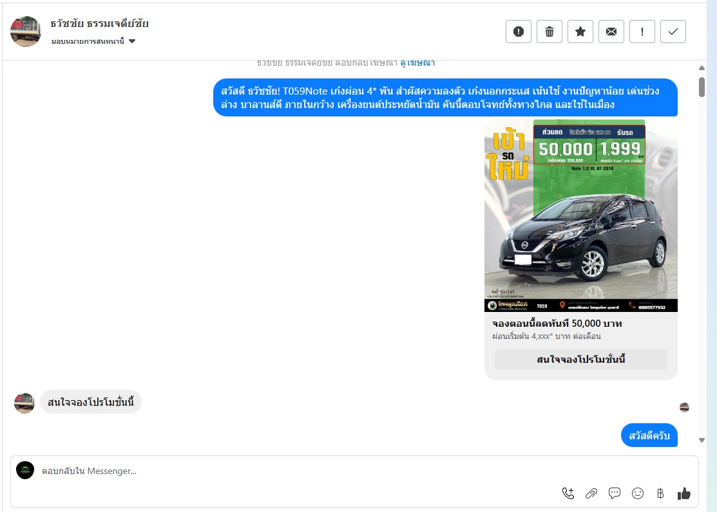Image resolution: width=717 pixels, height=512 pixels.
Task: Attach a file with paperclip icon
Action: pos(591,493)
